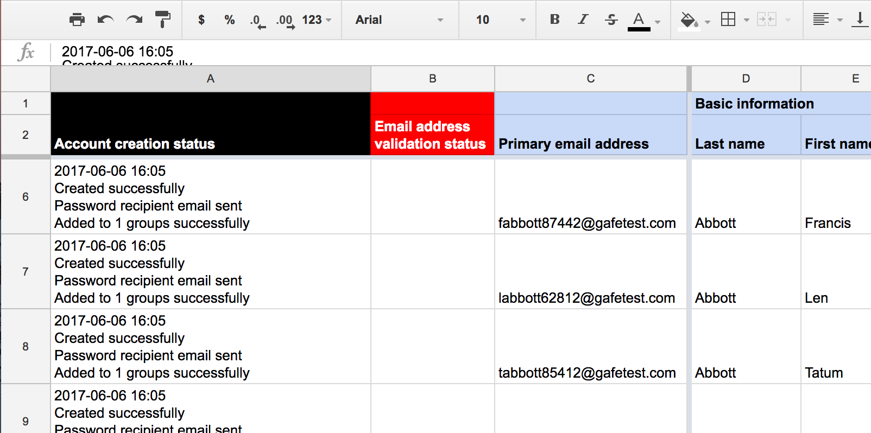Decrease decimal places
The image size is (871, 433).
257,21
